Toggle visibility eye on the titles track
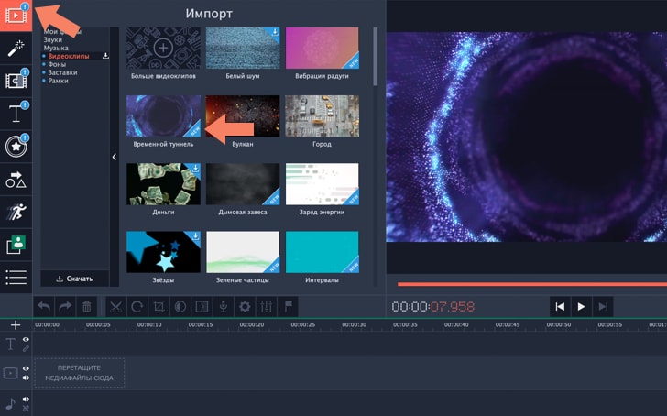 [x=26, y=340]
